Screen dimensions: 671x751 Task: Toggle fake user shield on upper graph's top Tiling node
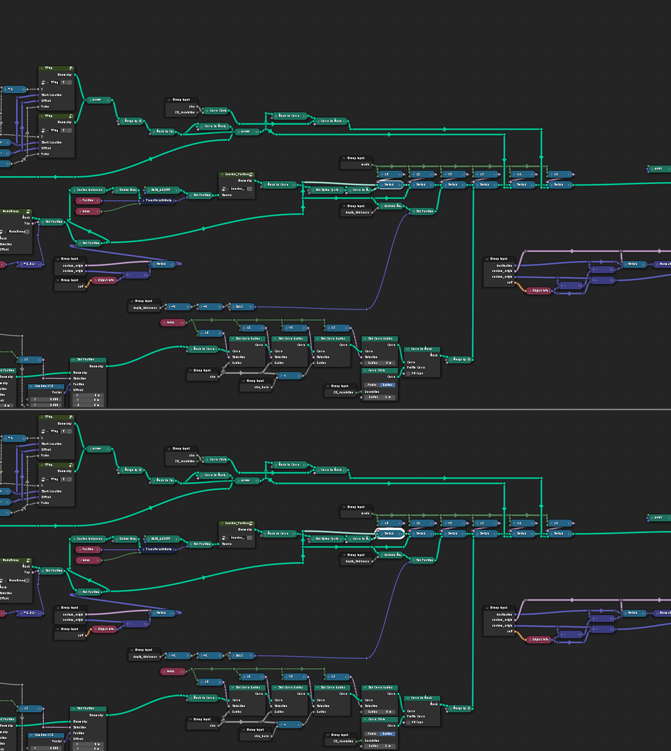(x=69, y=82)
